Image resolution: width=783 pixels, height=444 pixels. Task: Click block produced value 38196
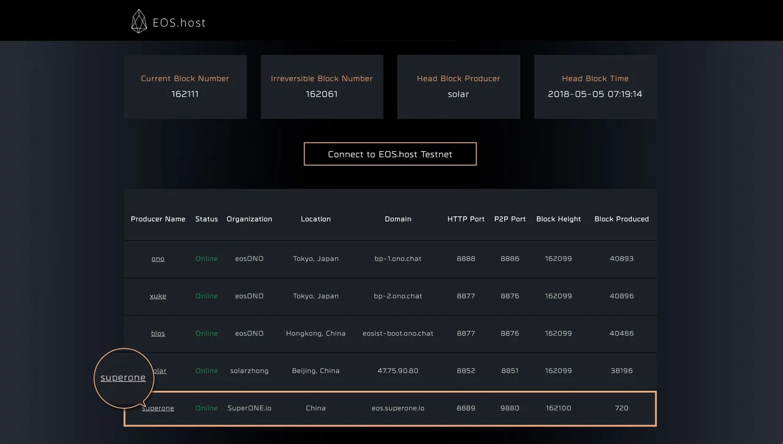(x=622, y=371)
